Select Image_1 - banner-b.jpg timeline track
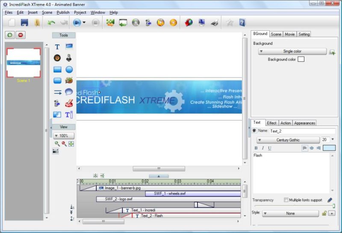The image size is (342, 233). [168, 188]
